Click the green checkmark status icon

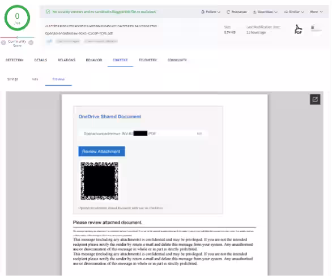pos(48,12)
